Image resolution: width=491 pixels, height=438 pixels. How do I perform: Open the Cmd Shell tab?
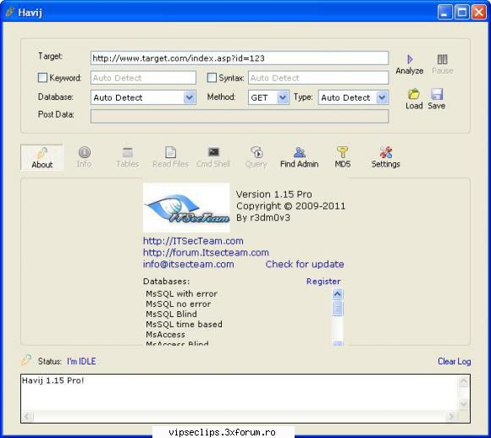coord(213,157)
